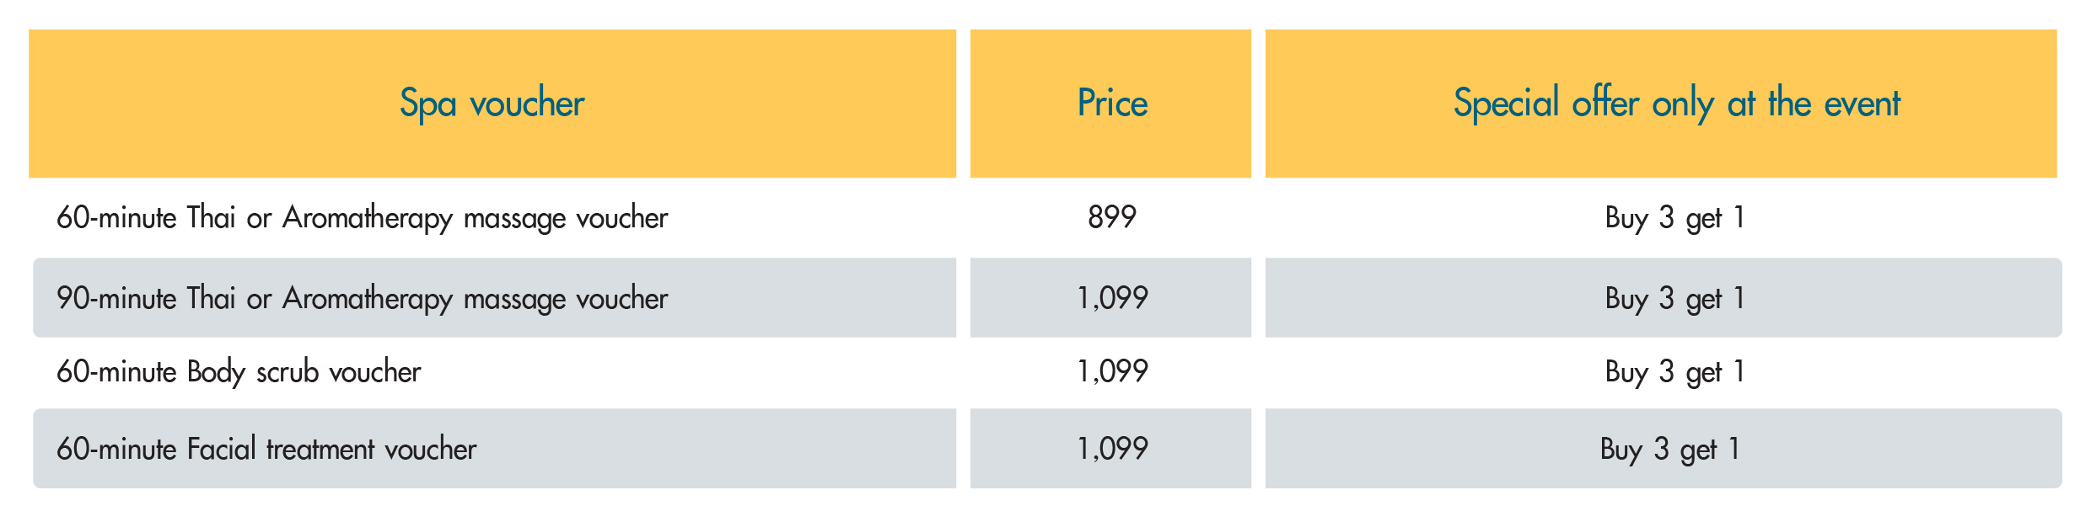Click 1,099 price for Body scrub
This screenshot has height=522, width=2091.
point(1111,372)
